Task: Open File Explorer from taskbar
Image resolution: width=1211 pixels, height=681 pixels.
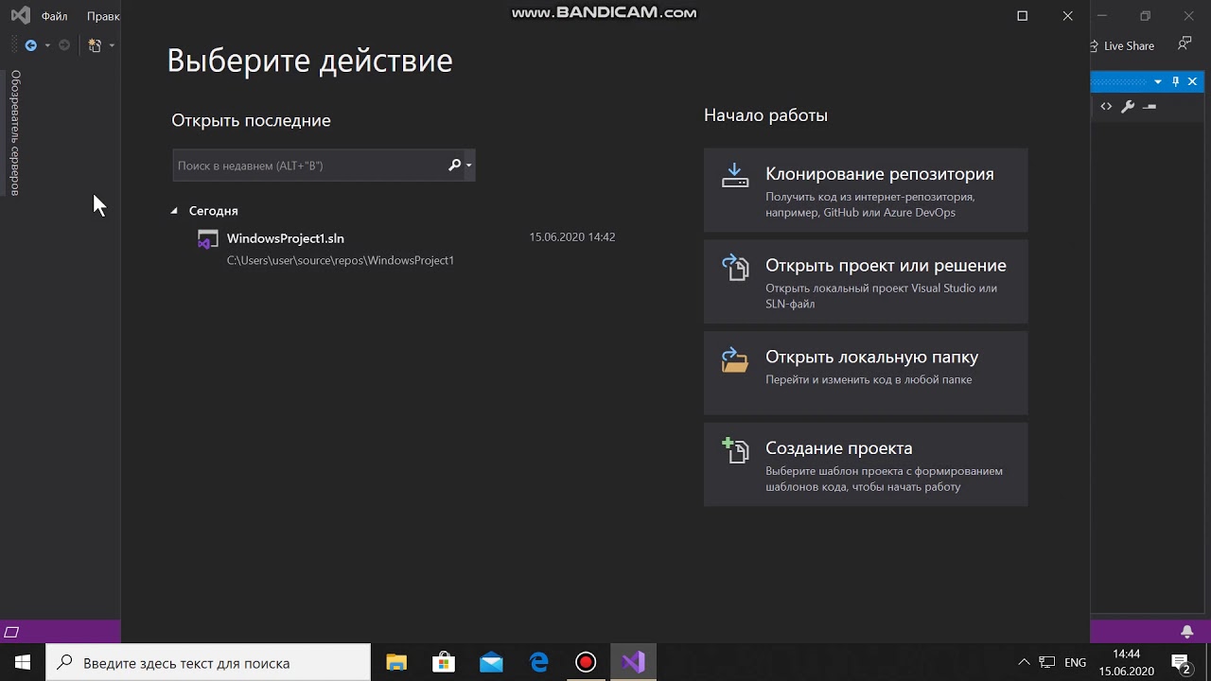Action: 396,663
